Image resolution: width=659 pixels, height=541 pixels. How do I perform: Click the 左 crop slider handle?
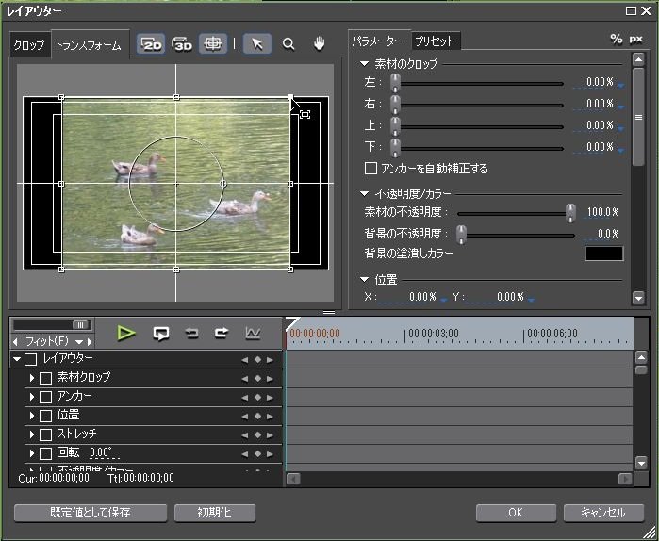[x=395, y=83]
